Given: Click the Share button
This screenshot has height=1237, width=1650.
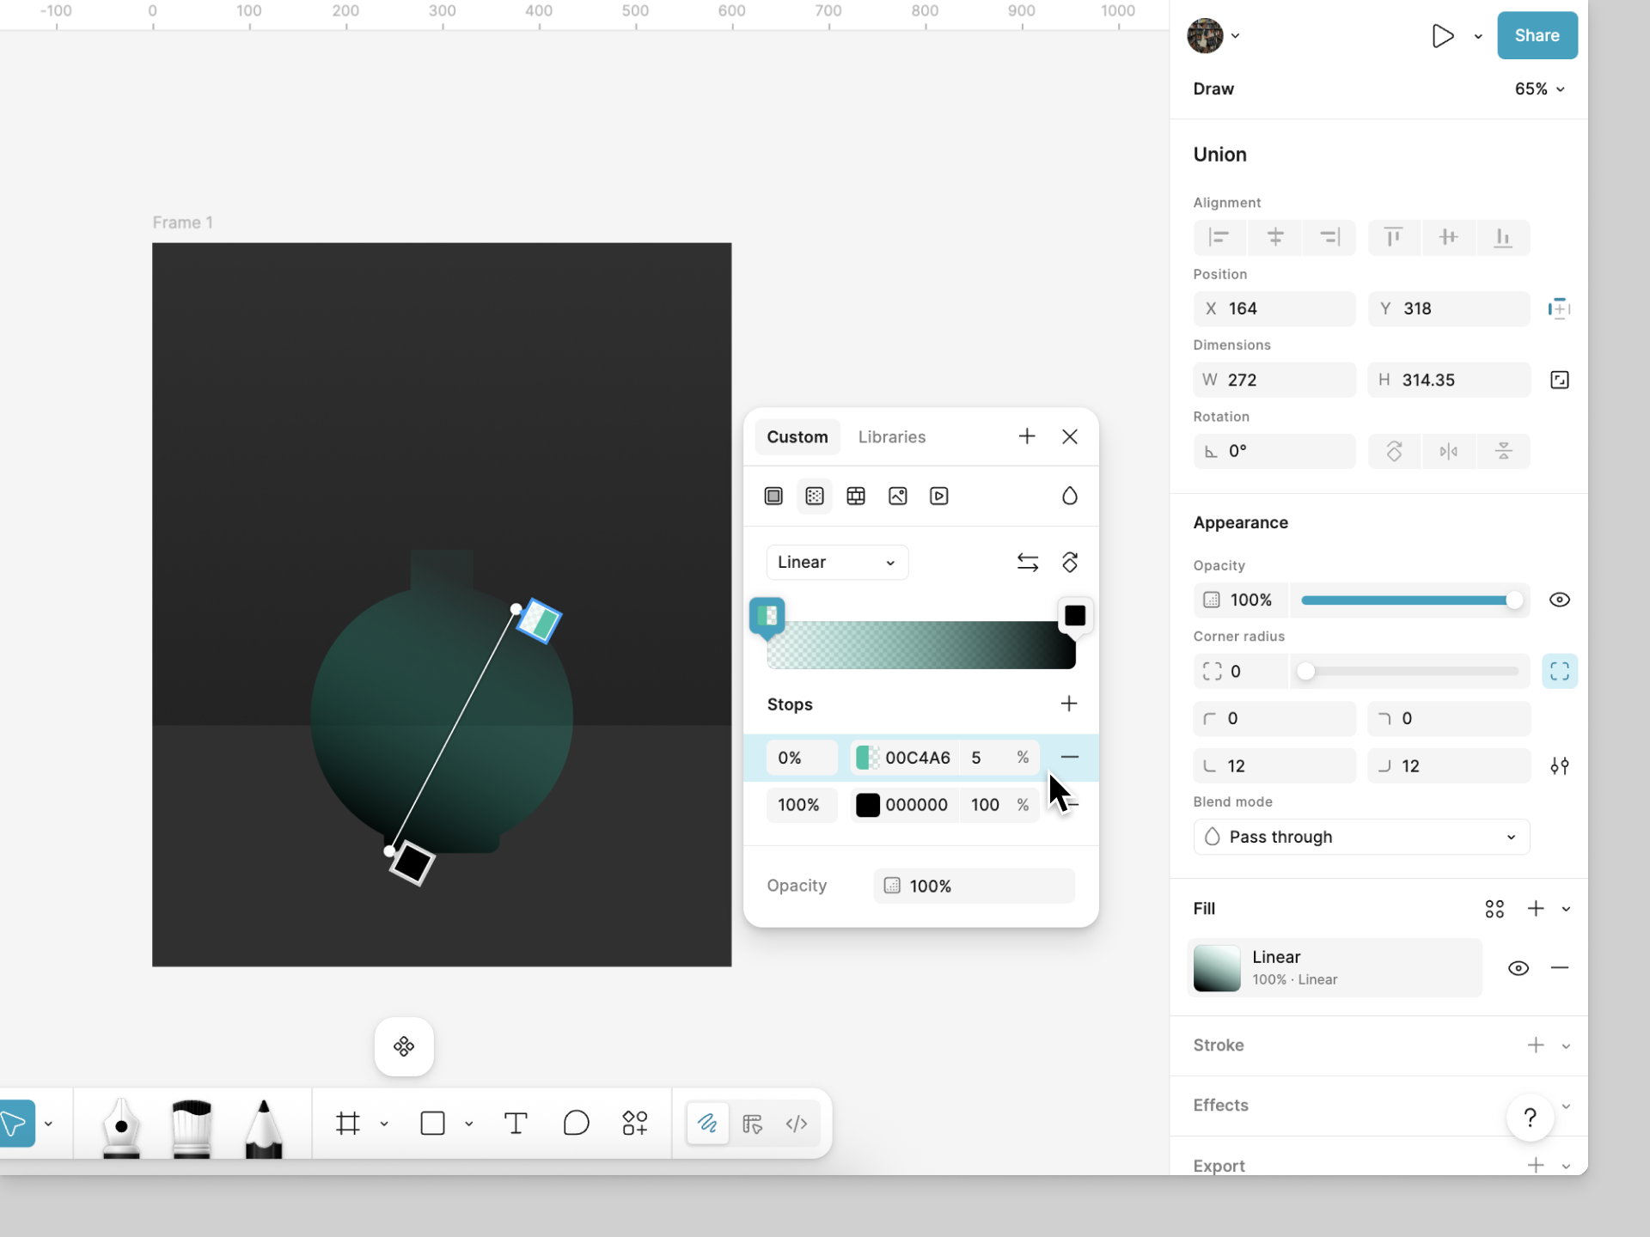Looking at the screenshot, I should pyautogui.click(x=1537, y=35).
